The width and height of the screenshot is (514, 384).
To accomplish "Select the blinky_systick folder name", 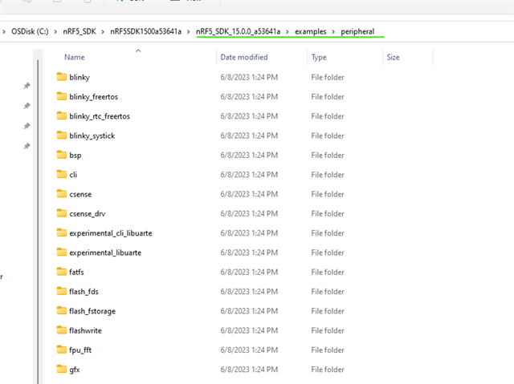I will tap(92, 135).
